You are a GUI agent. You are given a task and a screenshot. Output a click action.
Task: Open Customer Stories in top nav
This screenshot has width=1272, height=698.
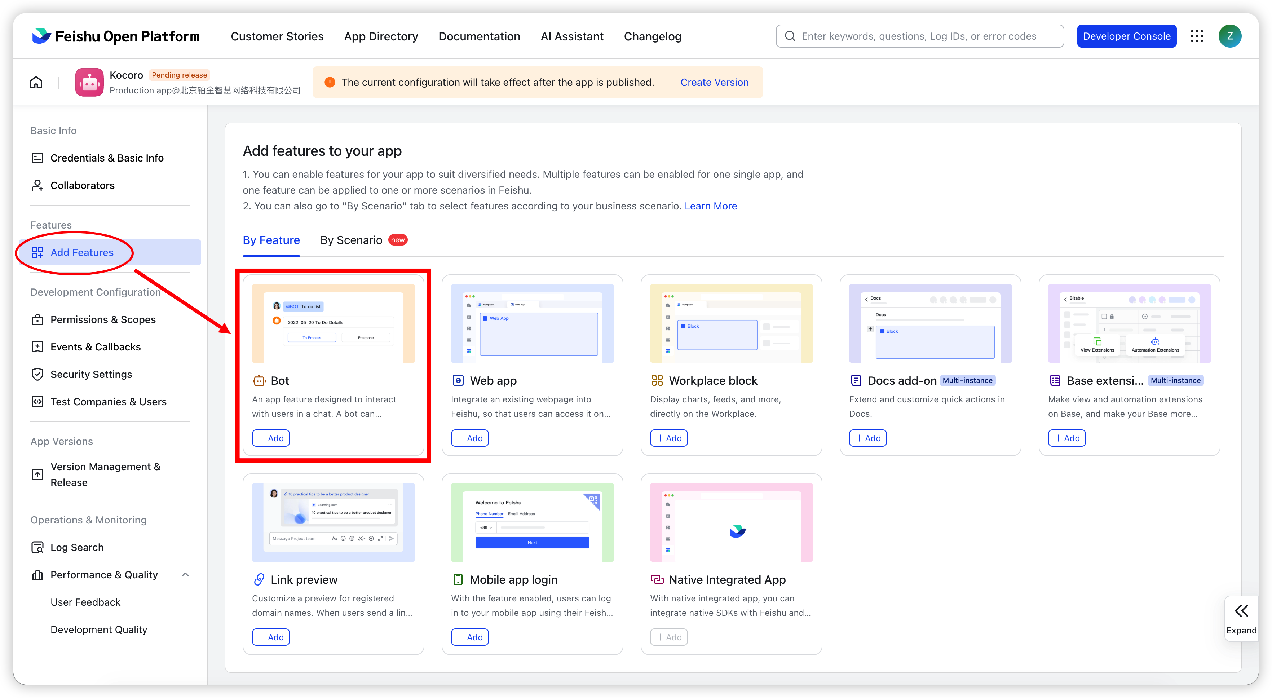(277, 36)
